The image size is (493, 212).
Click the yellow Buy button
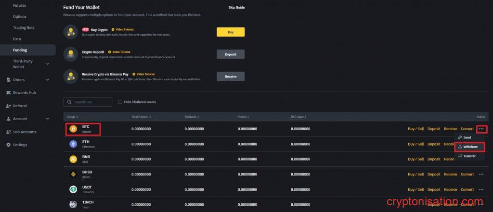pos(231,32)
